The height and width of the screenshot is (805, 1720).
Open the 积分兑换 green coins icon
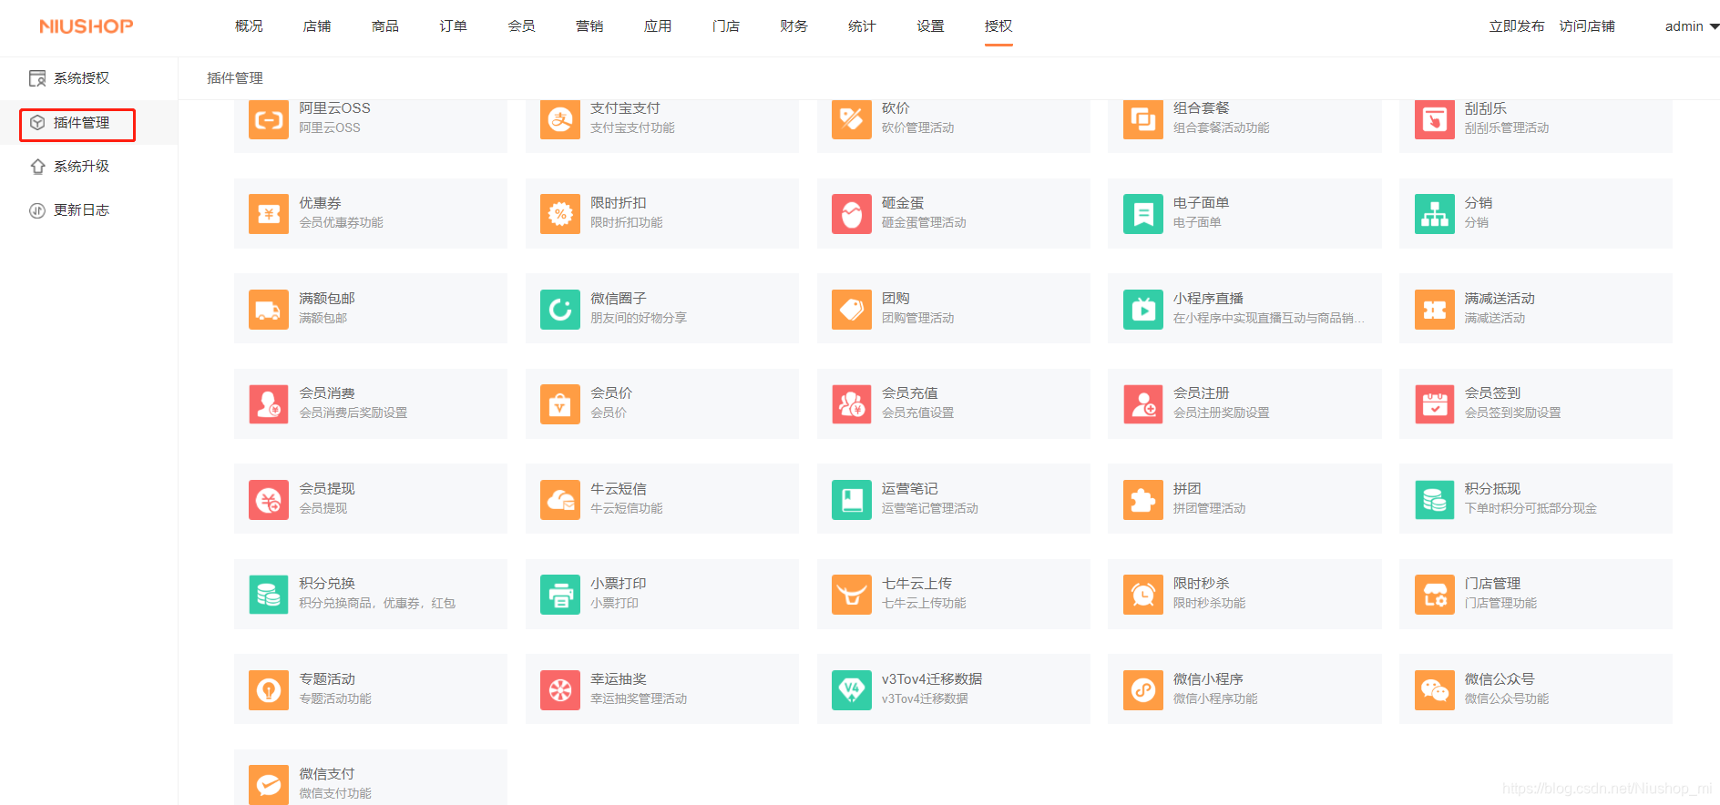(x=269, y=595)
